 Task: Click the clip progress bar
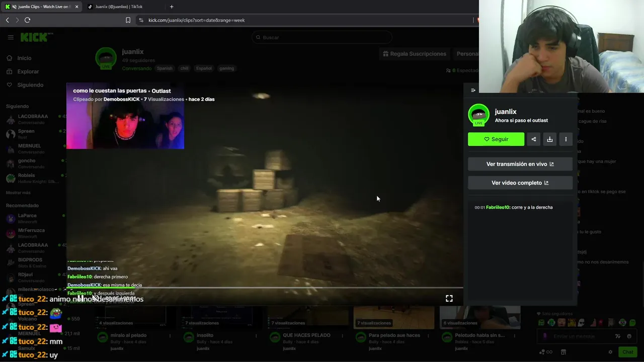click(265, 288)
